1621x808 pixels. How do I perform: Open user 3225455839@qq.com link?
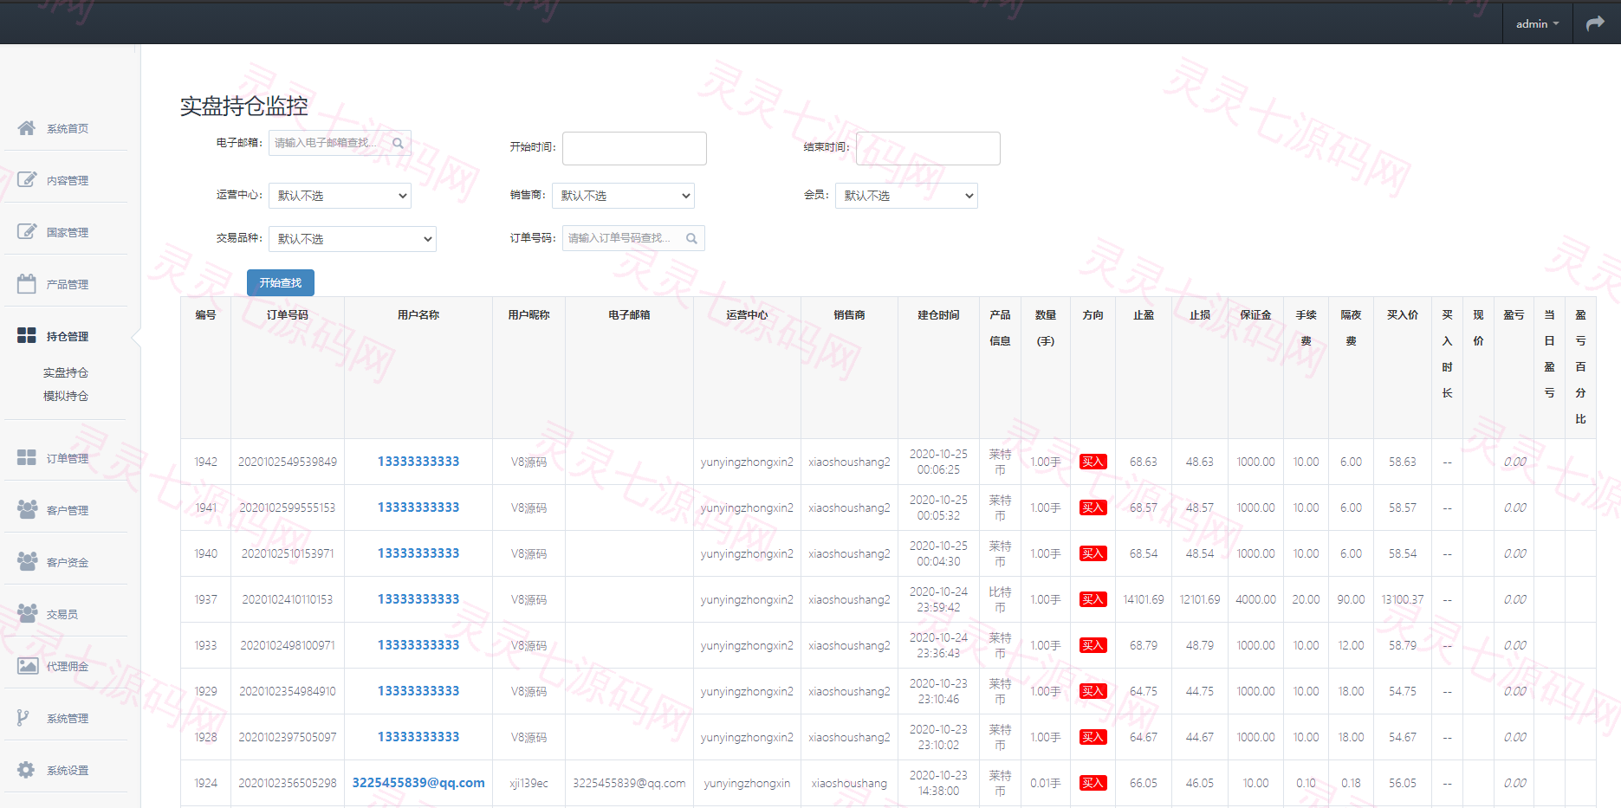(x=418, y=783)
